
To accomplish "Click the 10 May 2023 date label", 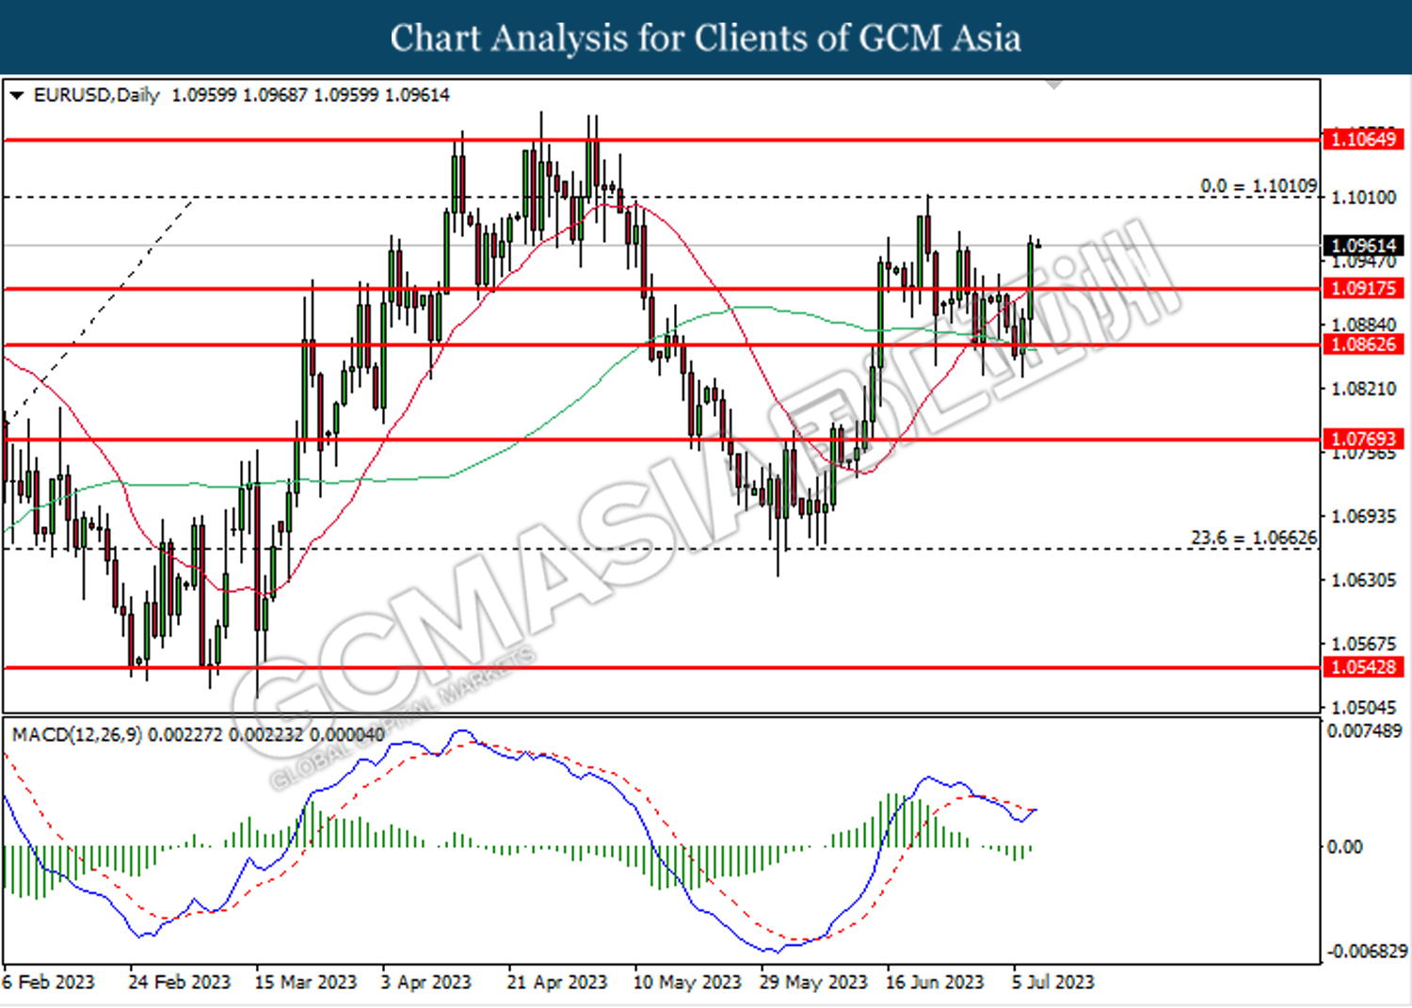I will point(687,982).
